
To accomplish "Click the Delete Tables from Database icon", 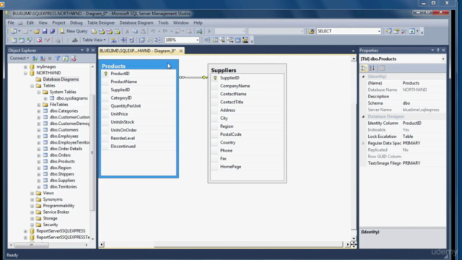I will click(39, 40).
